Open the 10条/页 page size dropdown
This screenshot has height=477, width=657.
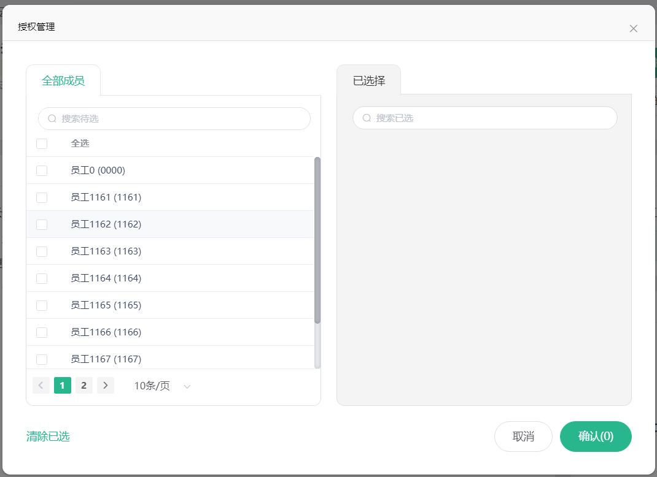152,386
